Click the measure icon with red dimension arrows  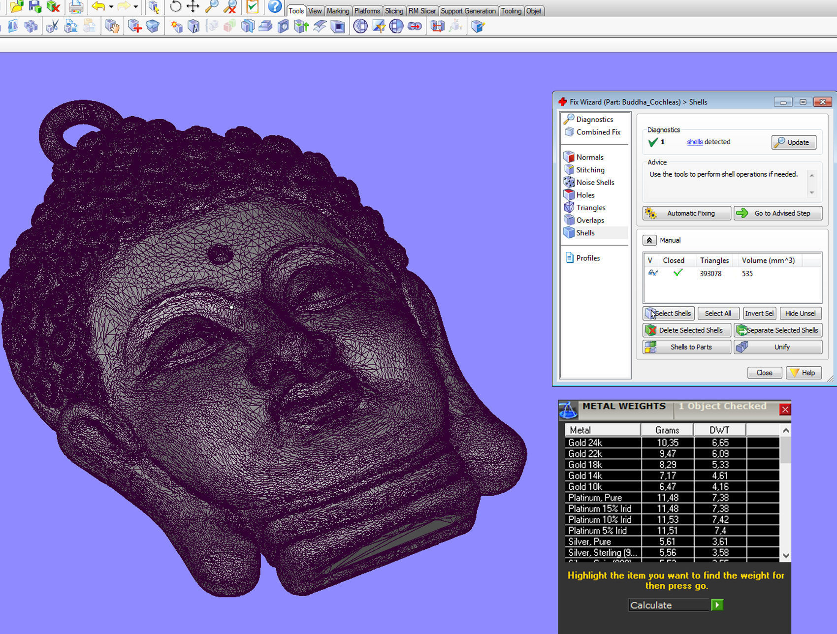tap(437, 26)
